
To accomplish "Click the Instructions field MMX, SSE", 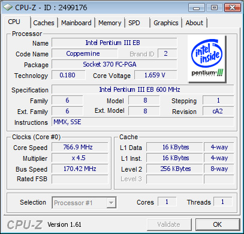I will click(143, 122).
